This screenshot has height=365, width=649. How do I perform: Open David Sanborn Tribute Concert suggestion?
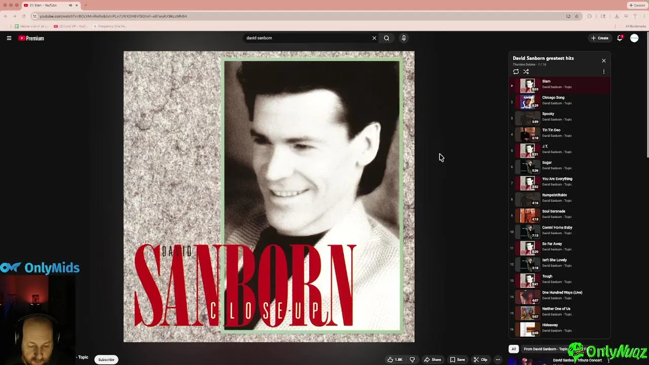tap(577, 360)
